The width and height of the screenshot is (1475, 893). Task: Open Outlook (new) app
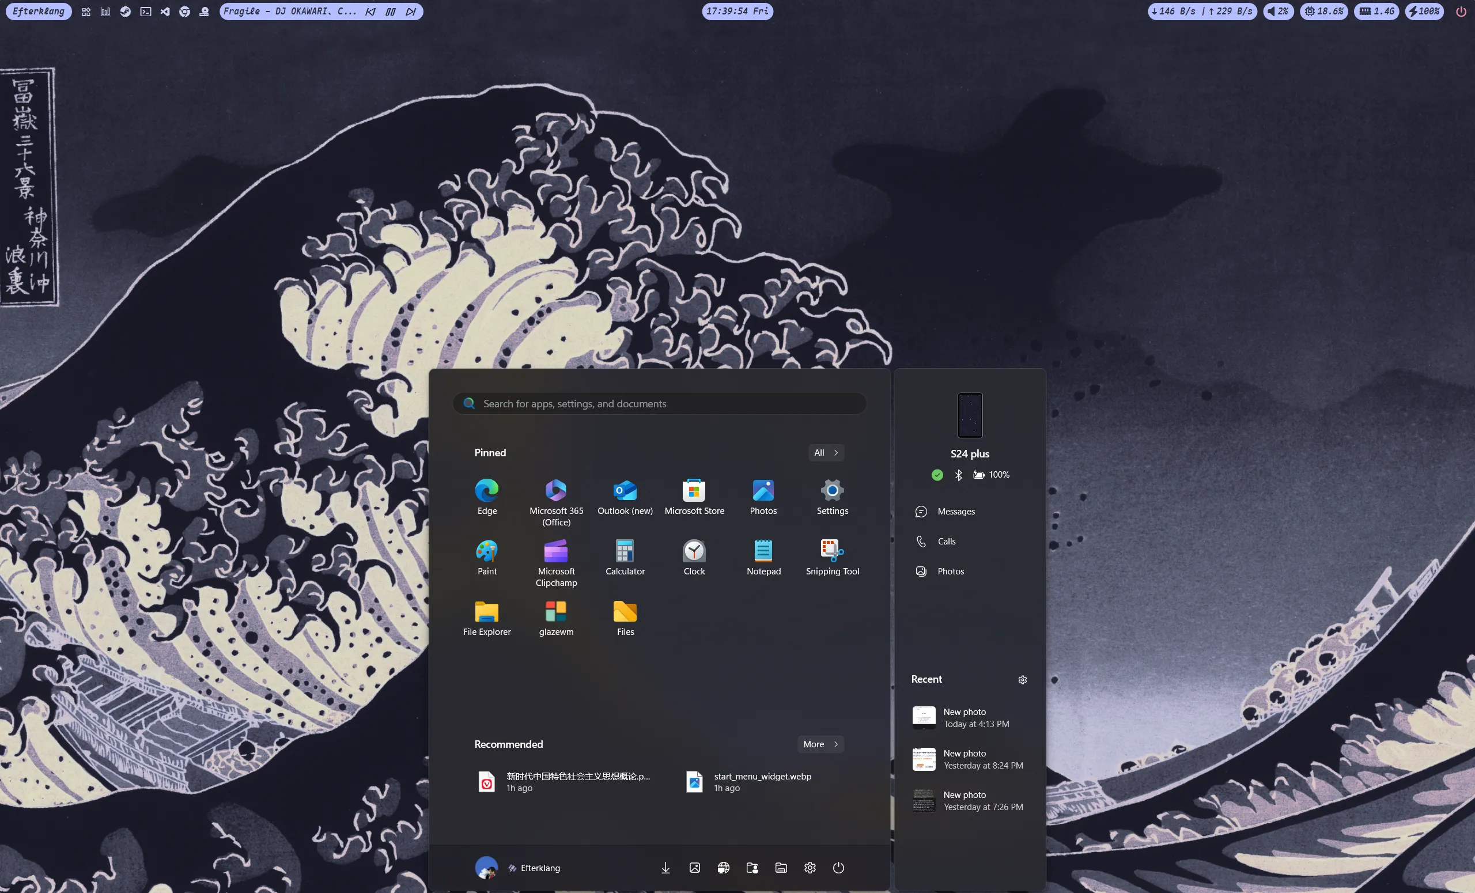pos(625,497)
